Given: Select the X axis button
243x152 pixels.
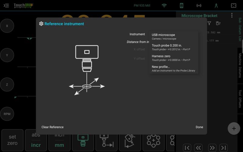Looking at the screenshot, I should click(x=7, y=26).
